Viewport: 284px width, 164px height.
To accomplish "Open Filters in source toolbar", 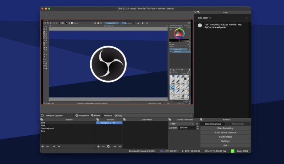I will [x=96, y=116].
